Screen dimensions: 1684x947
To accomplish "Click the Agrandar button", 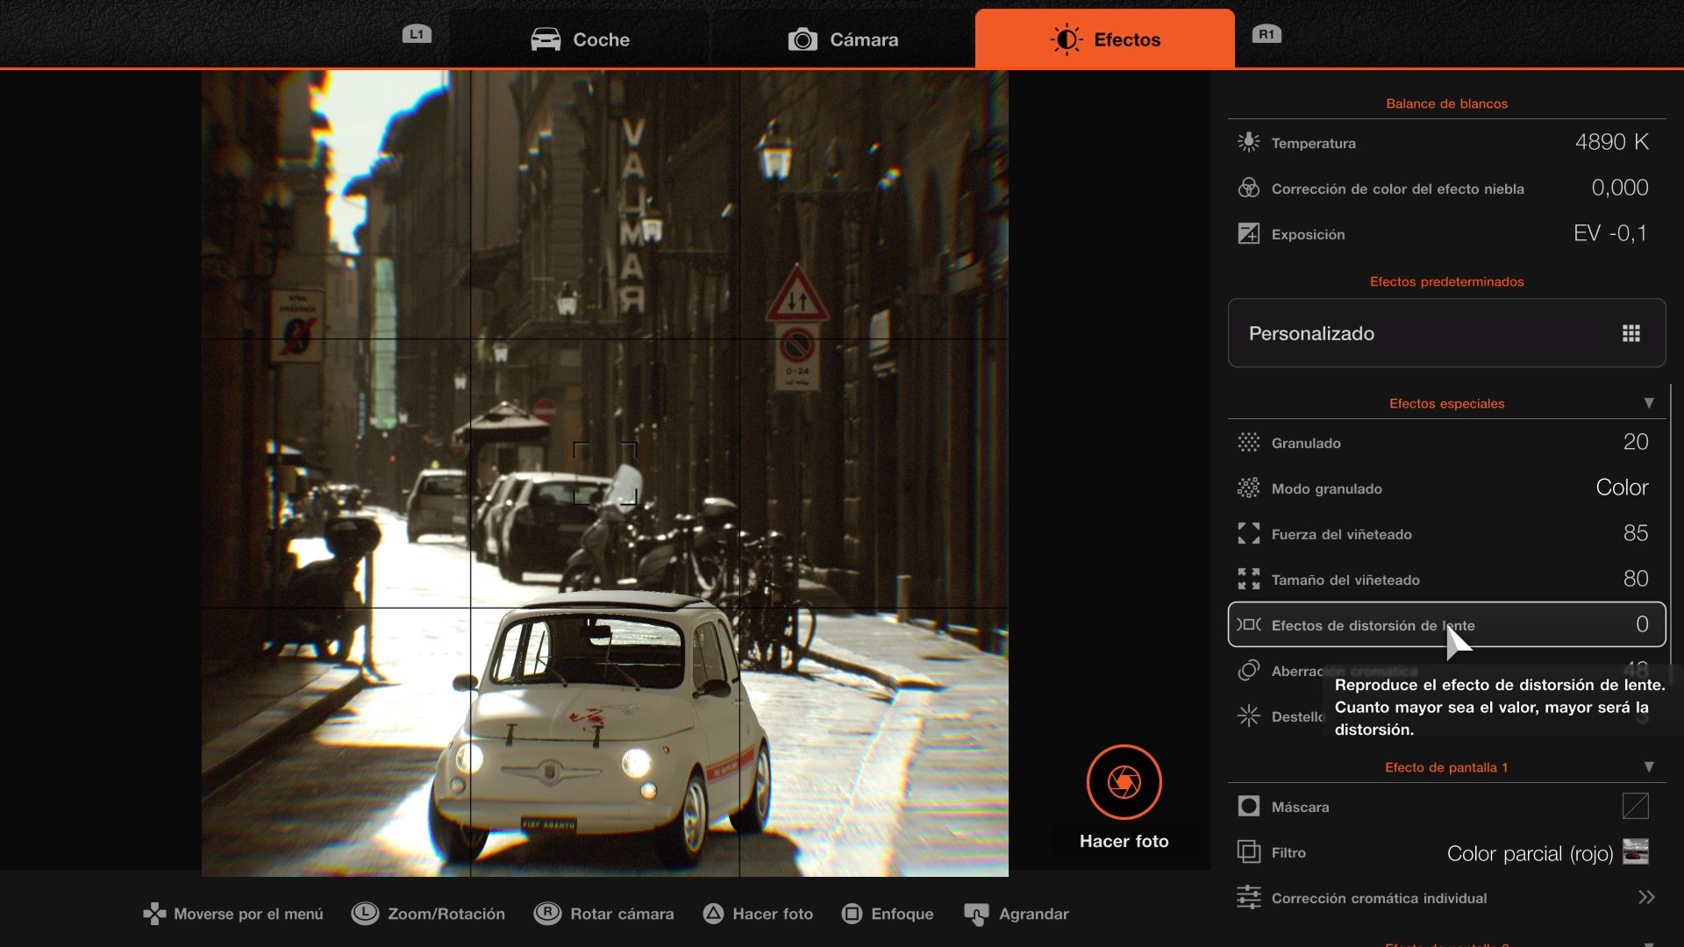I will click(x=1017, y=914).
